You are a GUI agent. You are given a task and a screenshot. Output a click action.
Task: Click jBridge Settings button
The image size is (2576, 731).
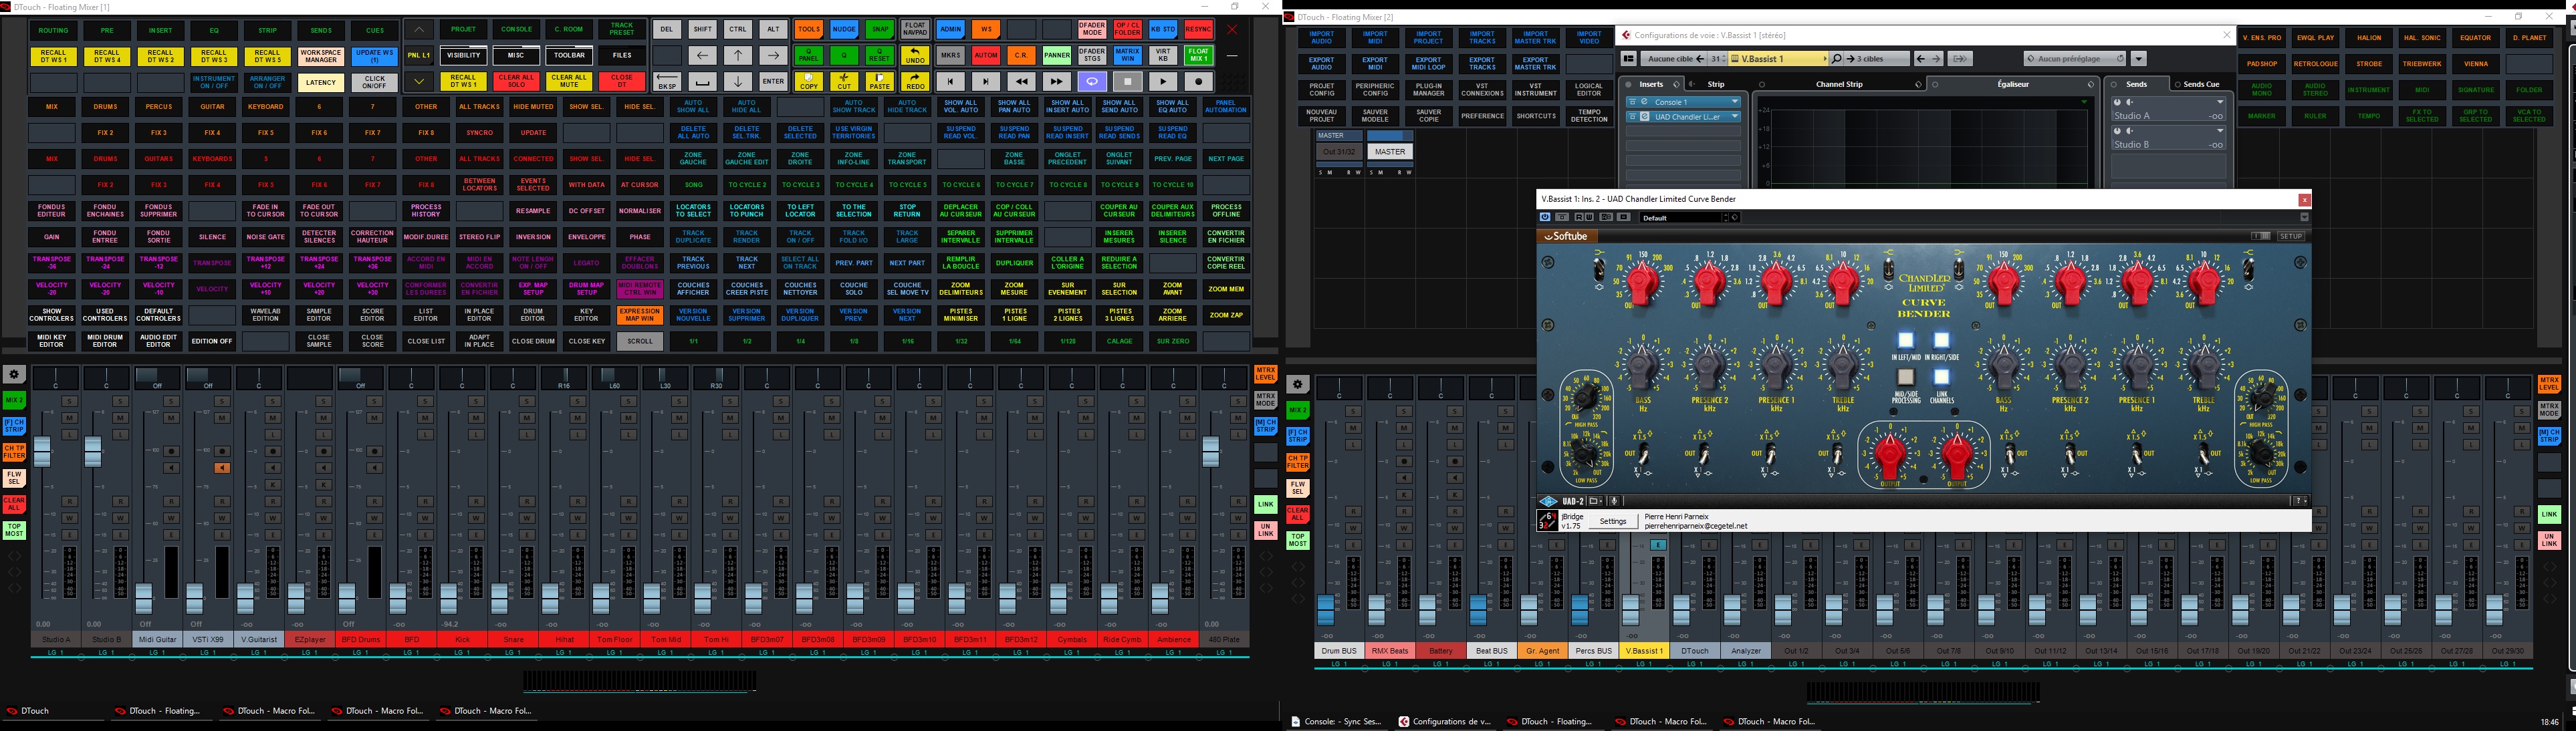pyautogui.click(x=1612, y=521)
